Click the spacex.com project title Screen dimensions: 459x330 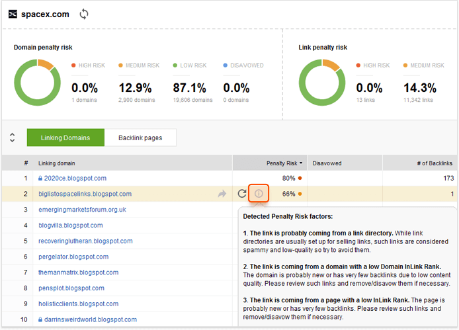(45, 14)
